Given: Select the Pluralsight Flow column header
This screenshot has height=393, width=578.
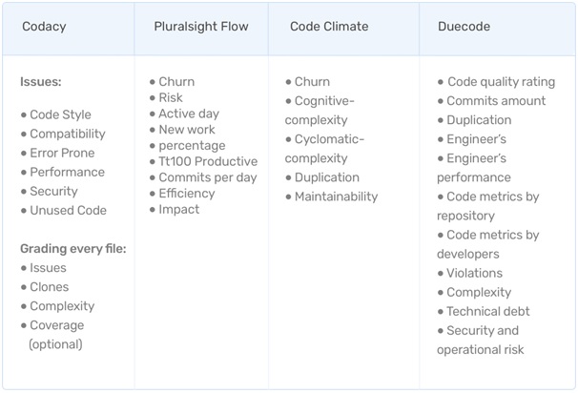Looking at the screenshot, I should pos(201,27).
